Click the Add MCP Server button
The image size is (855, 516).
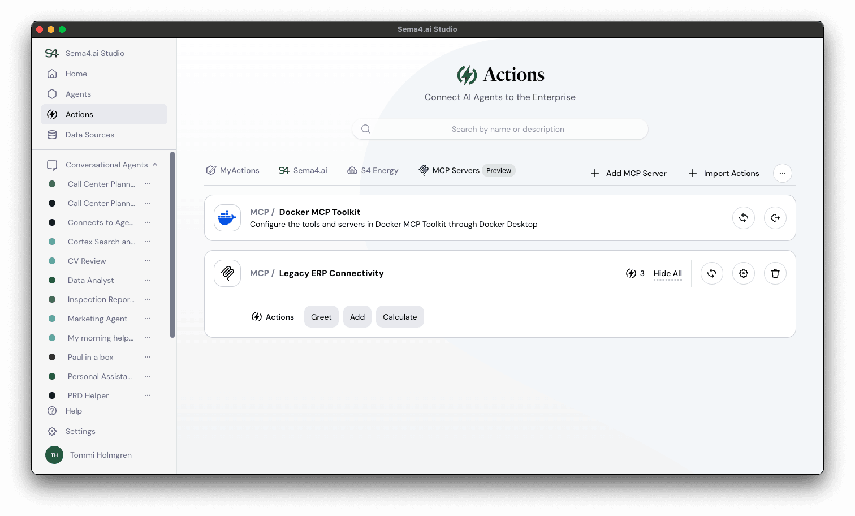(x=628, y=173)
